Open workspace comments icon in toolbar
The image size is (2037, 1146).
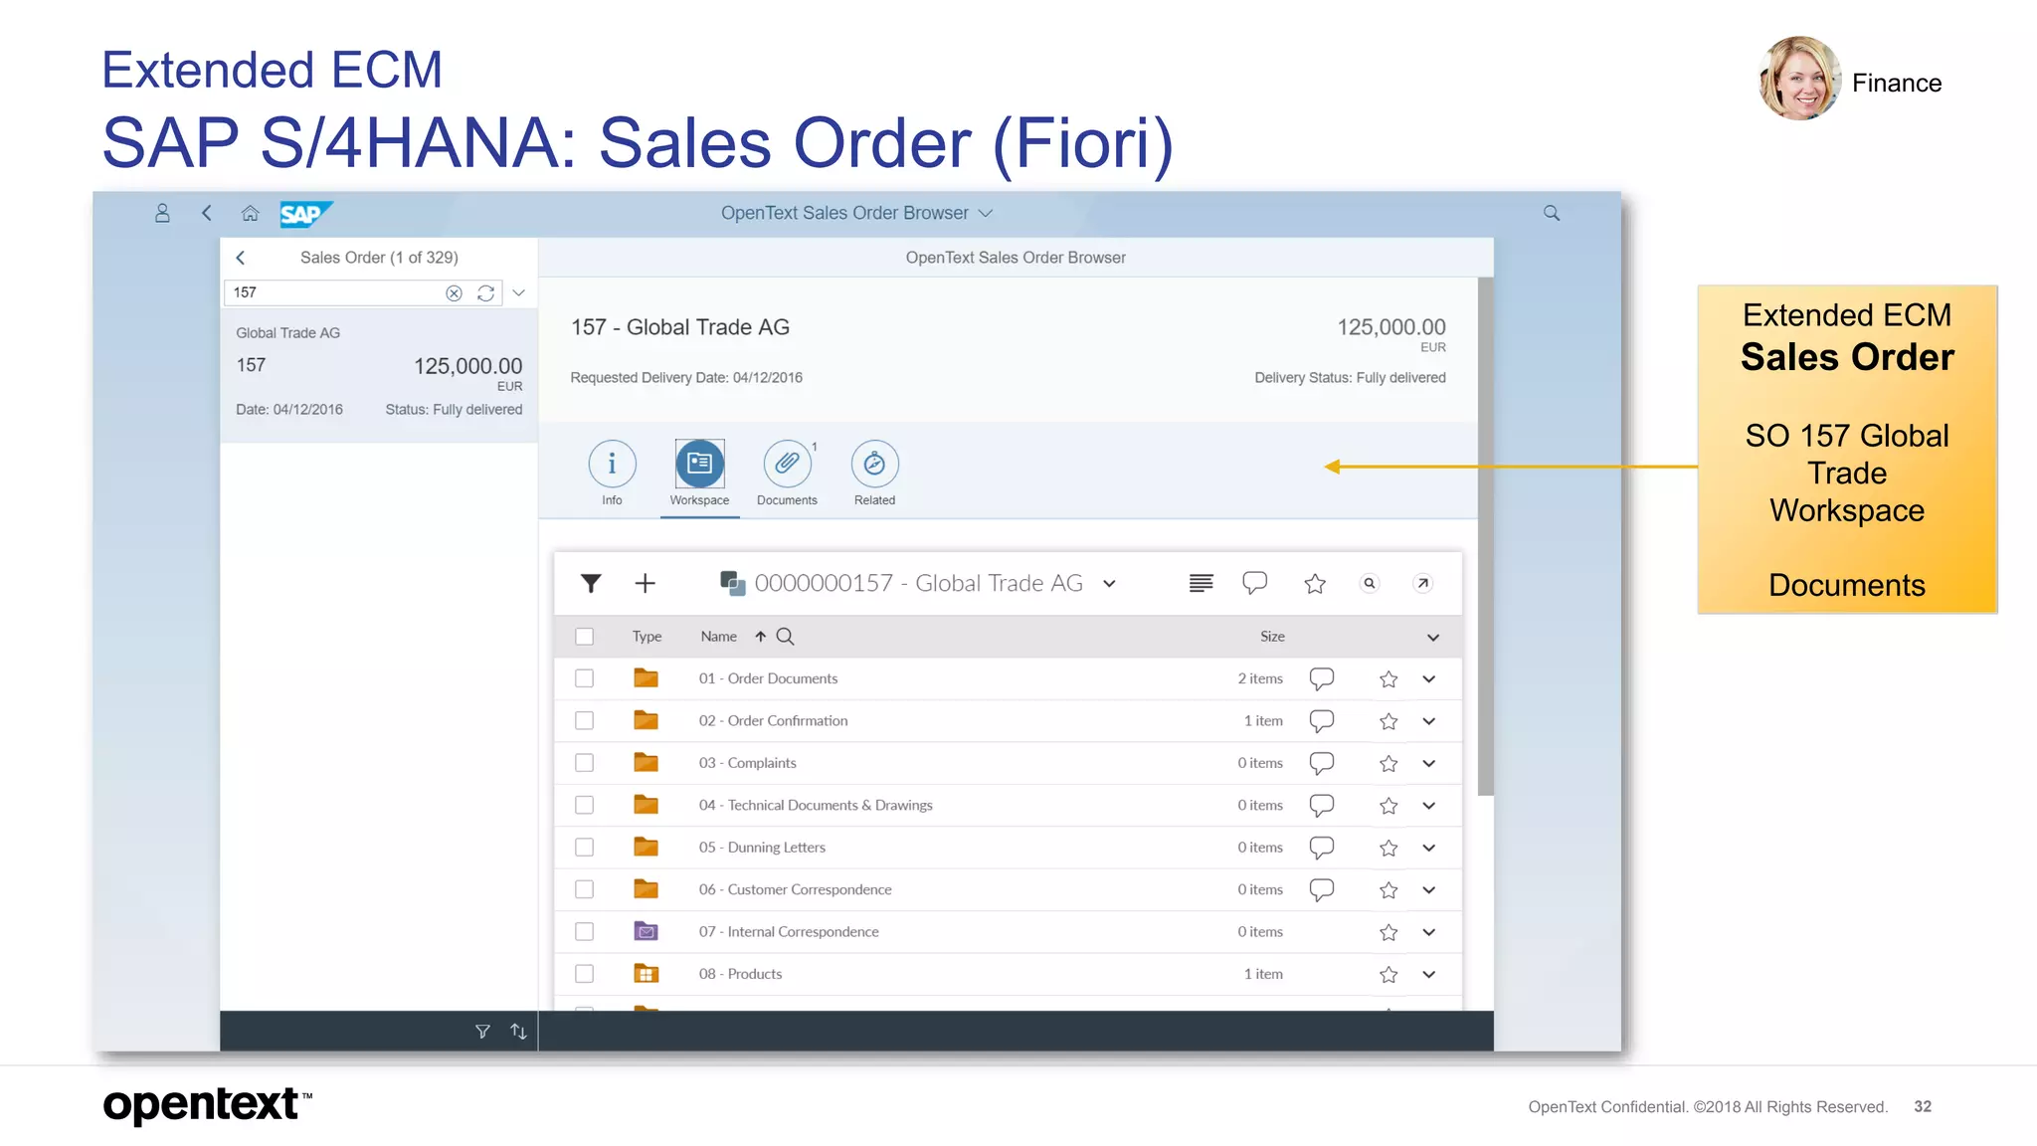tap(1255, 583)
